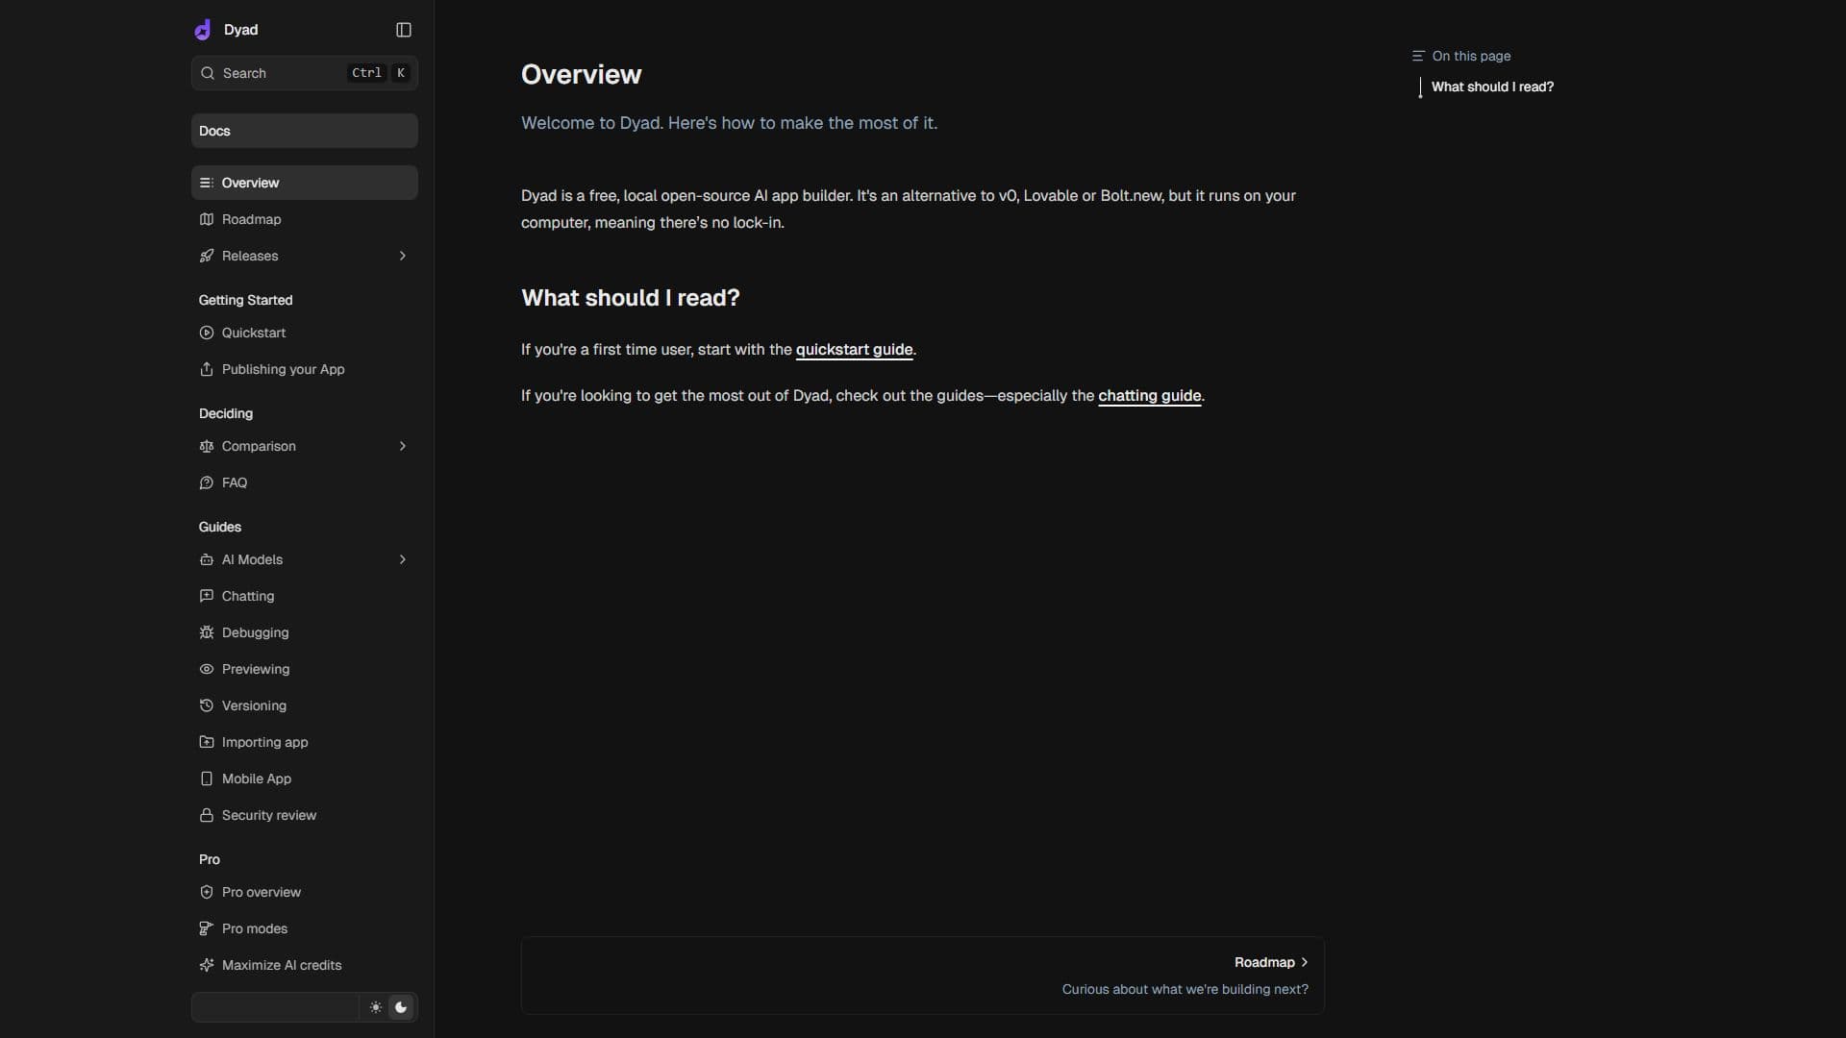Open the Overview page in sidebar
Viewport: 1846px width, 1038px height.
(x=305, y=183)
